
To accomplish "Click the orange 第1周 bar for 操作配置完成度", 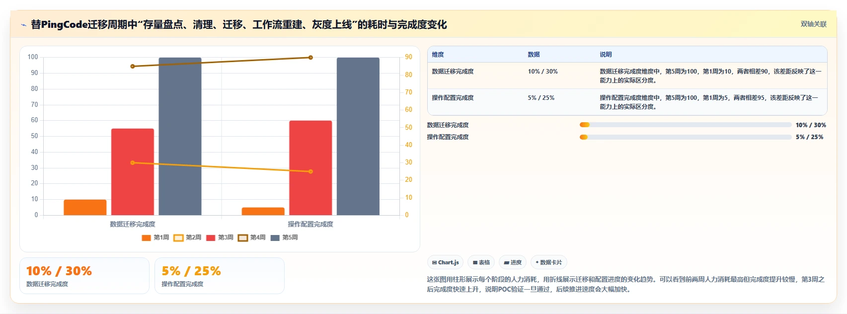I will coord(263,211).
